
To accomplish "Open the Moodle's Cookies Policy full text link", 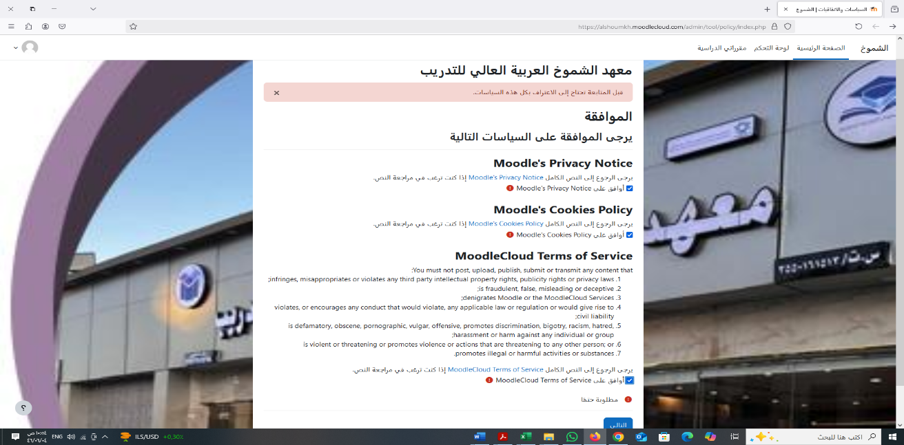I will 506,224.
